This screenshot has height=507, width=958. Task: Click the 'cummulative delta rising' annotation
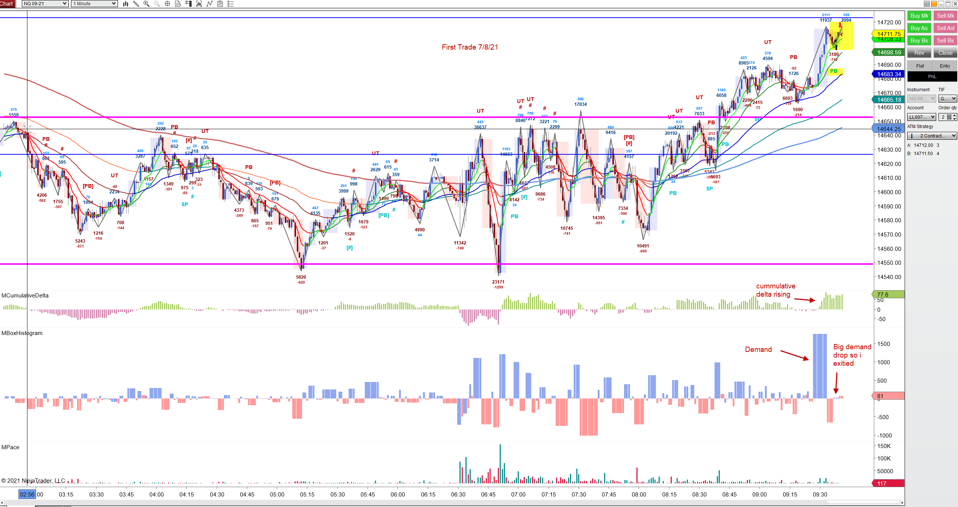[x=775, y=290]
